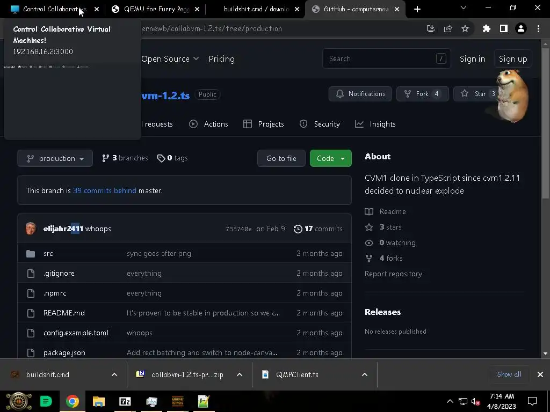View the 3 stars link in About
Viewport: 550px width, 412px height.
pos(383,227)
